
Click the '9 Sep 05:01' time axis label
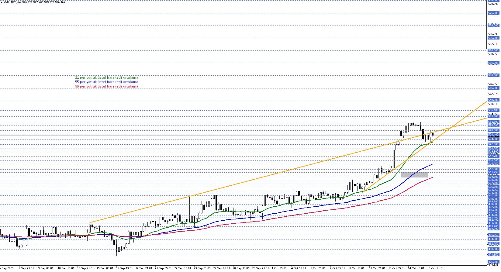[46, 268]
